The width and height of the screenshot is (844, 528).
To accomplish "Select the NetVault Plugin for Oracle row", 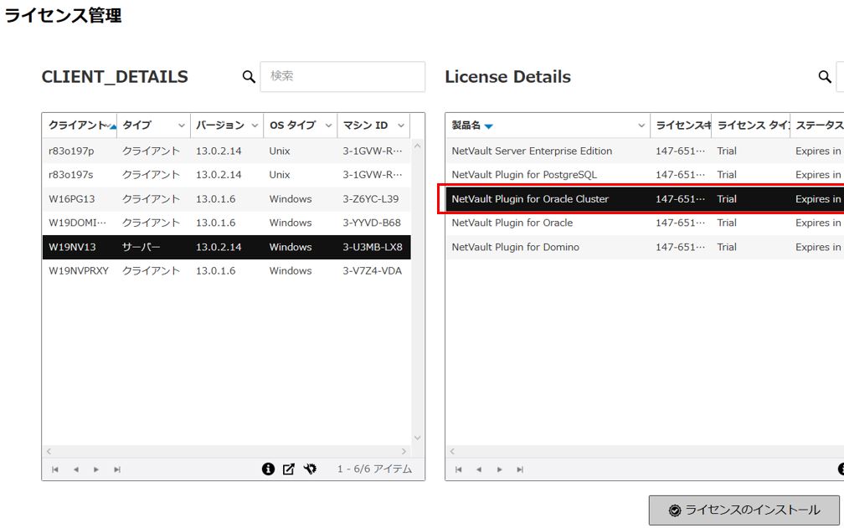I will click(x=645, y=223).
